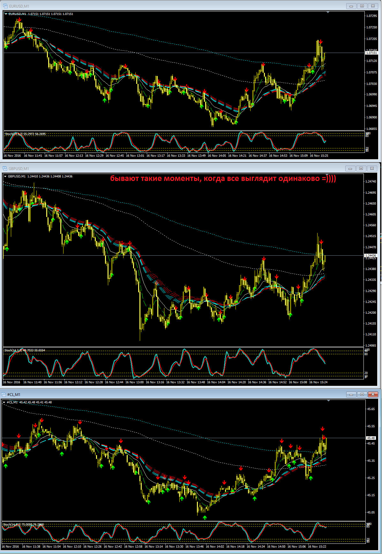Click the GBPUSD current price label 1.24436
The image size is (382, 554).
pos(371,256)
